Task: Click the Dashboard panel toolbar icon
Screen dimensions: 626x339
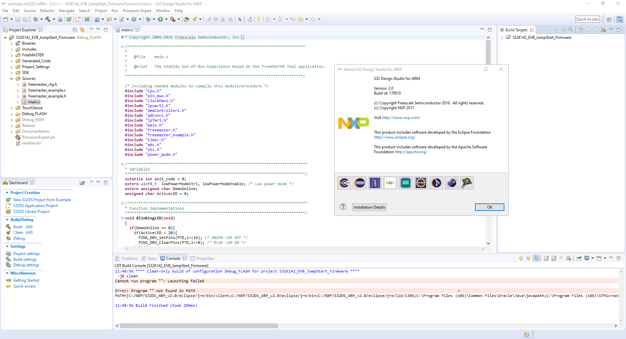Action: (82, 183)
